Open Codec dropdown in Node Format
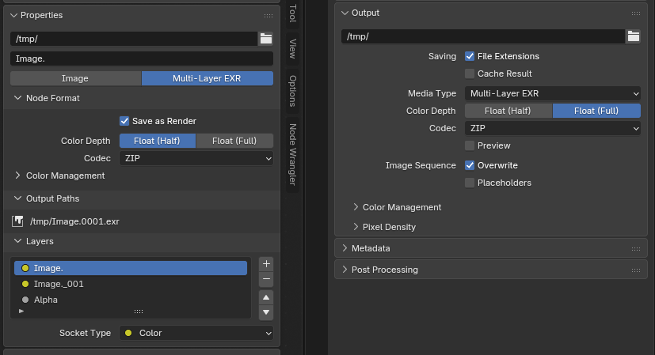This screenshot has width=655, height=355. (x=196, y=158)
